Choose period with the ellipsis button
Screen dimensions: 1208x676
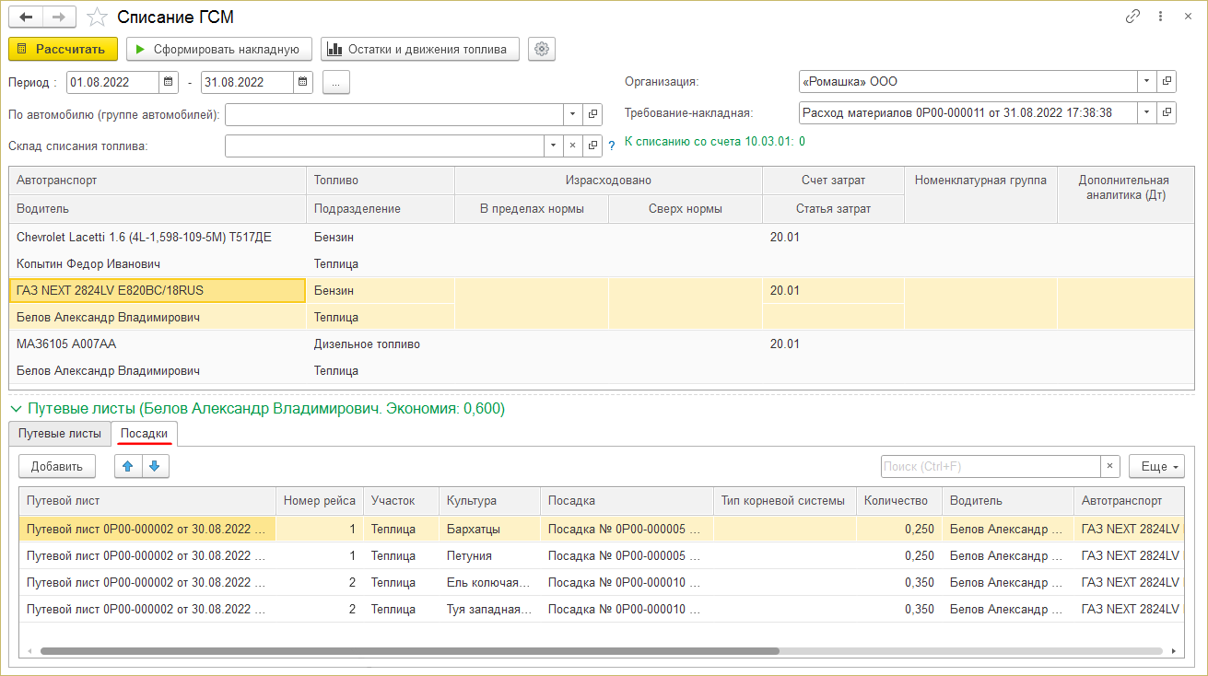(336, 82)
